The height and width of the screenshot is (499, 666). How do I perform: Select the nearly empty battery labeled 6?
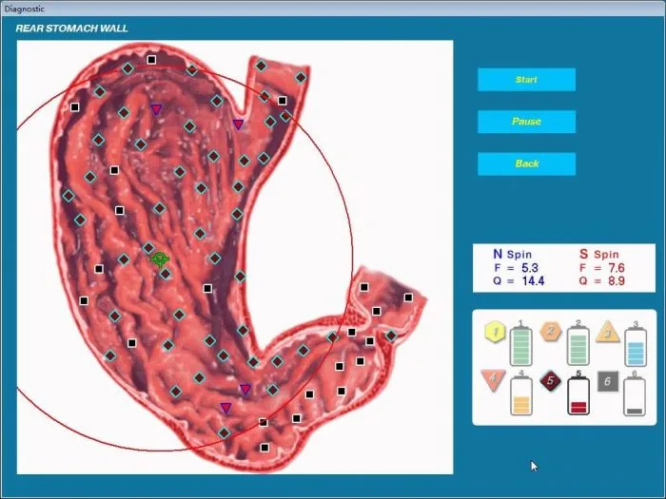(x=636, y=395)
